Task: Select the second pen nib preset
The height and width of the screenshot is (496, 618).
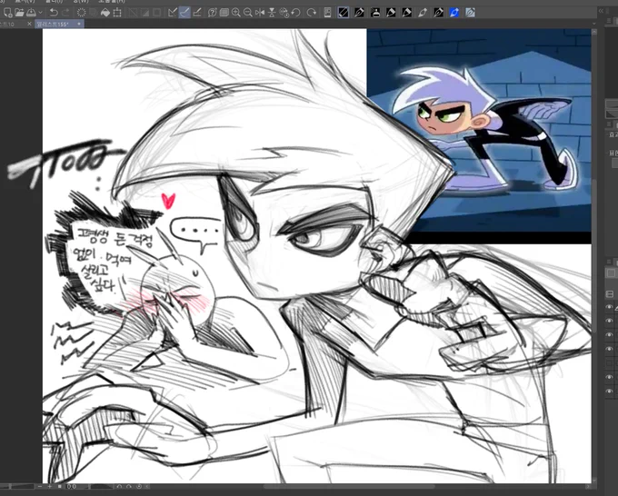Action: (x=359, y=13)
